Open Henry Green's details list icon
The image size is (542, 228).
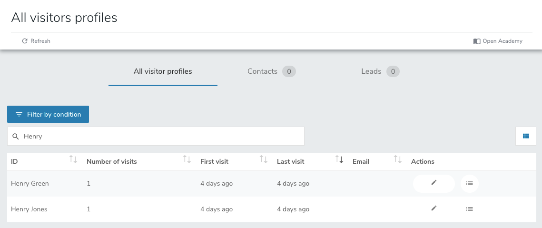coord(469,183)
